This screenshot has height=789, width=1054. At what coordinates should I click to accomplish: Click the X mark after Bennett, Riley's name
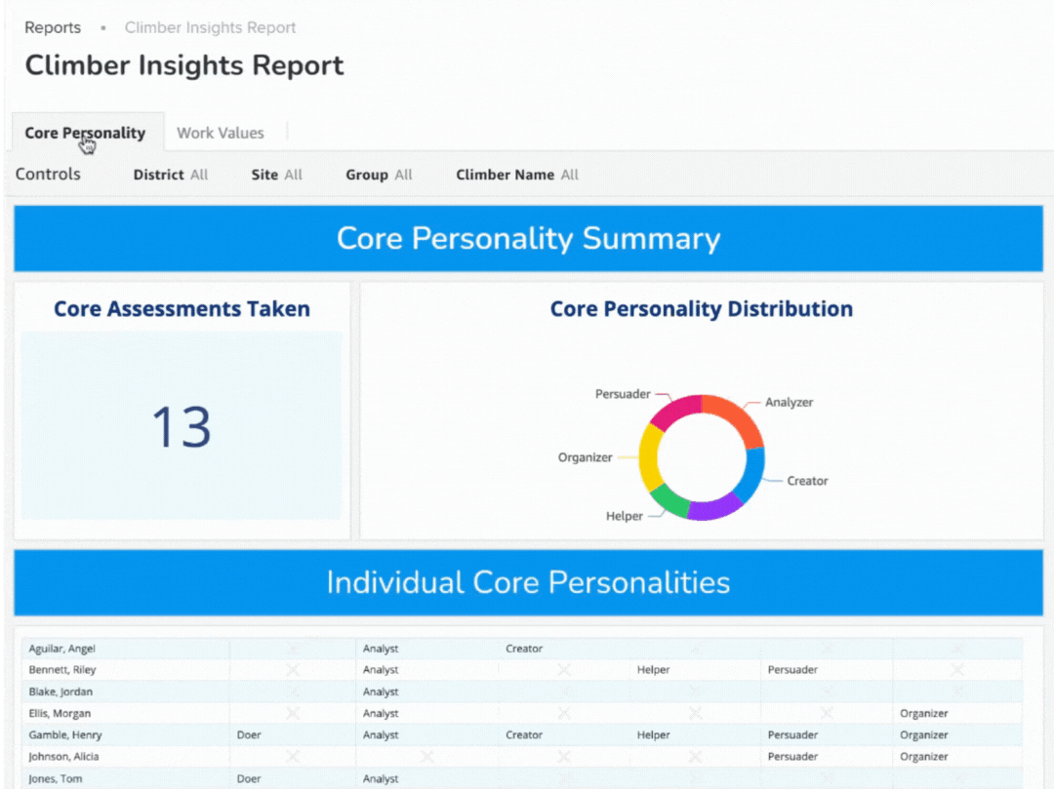click(x=292, y=670)
